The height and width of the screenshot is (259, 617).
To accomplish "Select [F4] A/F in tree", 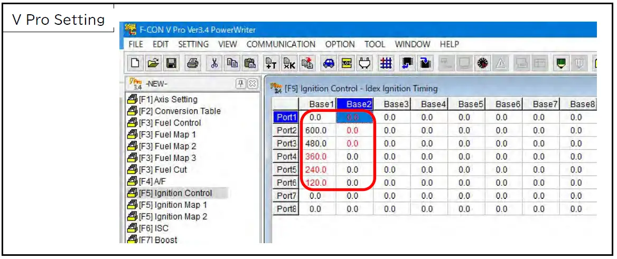I will point(147,181).
